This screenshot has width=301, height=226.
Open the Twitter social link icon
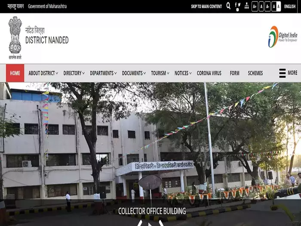[x=239, y=4]
